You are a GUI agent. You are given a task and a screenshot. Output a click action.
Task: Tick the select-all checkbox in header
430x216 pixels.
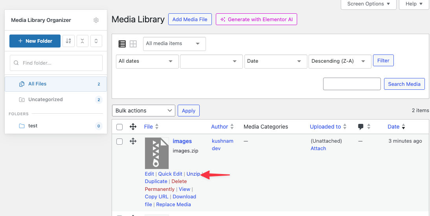119,127
